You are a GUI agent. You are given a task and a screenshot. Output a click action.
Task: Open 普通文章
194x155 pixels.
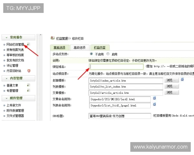point(12,85)
